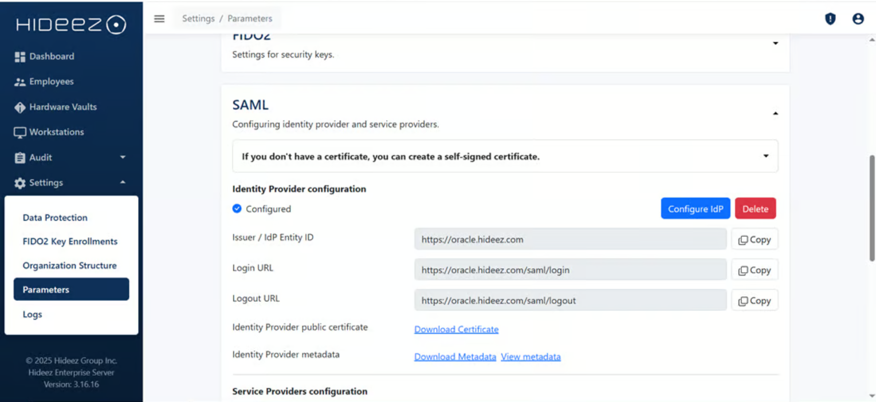Select FIDO2 Key Enrollments menu item
Viewport: 876px width, 402px height.
pyautogui.click(x=70, y=241)
